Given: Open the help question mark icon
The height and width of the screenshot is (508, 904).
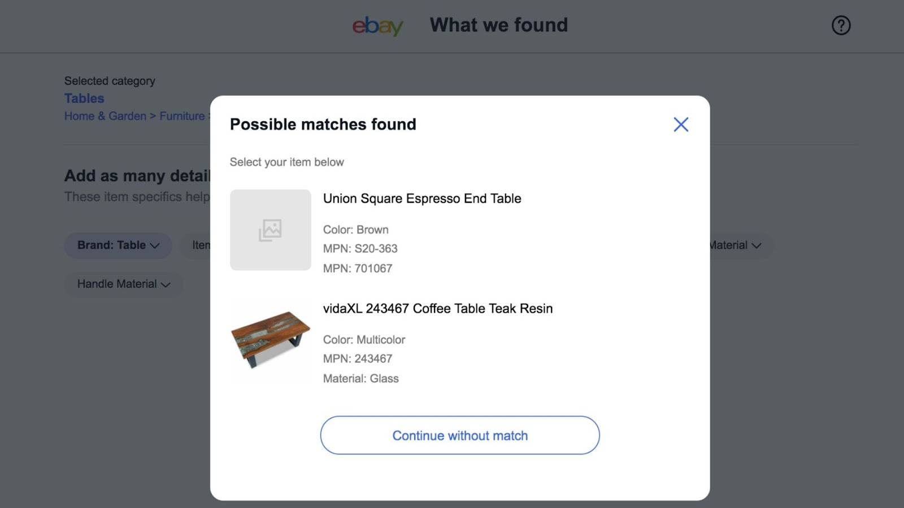Looking at the screenshot, I should [841, 25].
